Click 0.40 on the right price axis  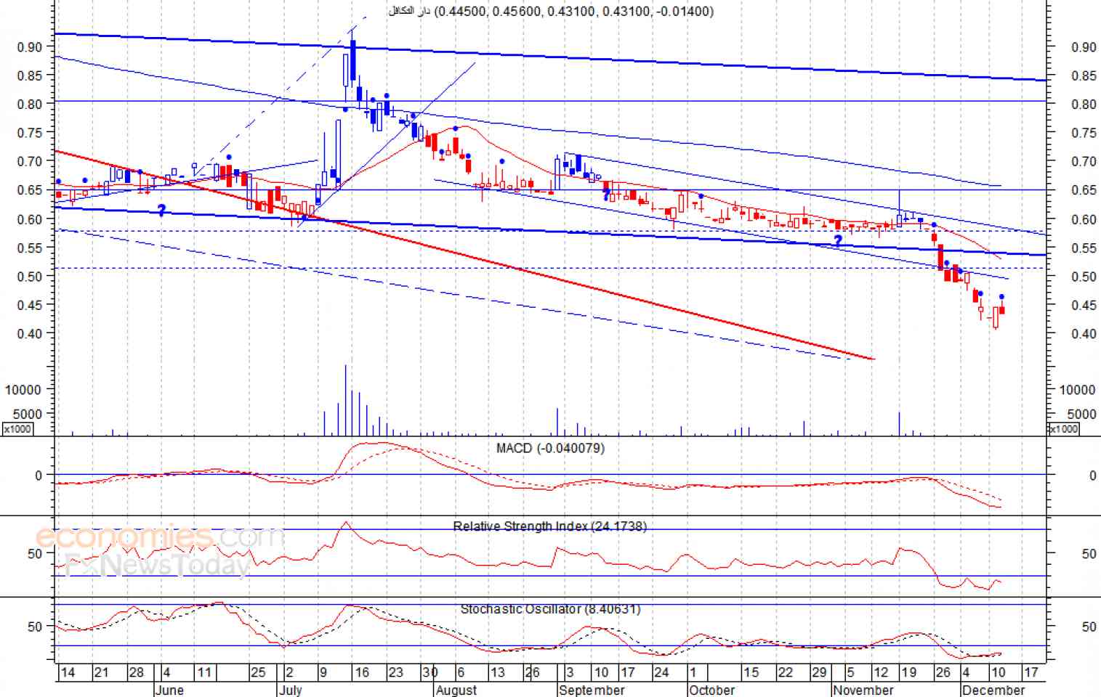(1084, 334)
